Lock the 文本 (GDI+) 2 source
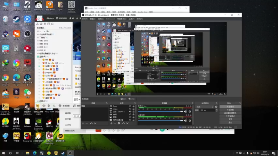The image size is (278, 156). (133, 112)
